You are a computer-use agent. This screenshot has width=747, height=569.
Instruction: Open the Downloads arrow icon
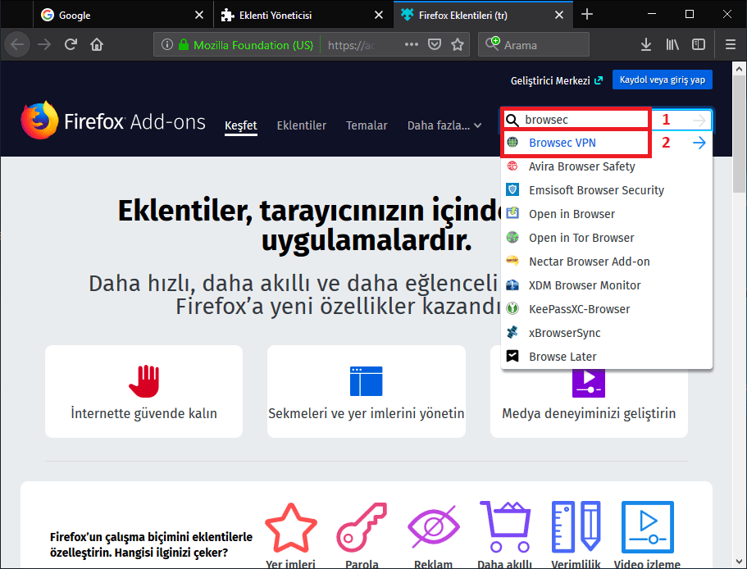(646, 44)
